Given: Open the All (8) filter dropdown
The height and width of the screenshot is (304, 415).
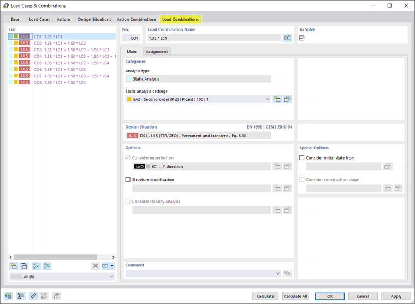Looking at the screenshot, I should tap(111, 277).
